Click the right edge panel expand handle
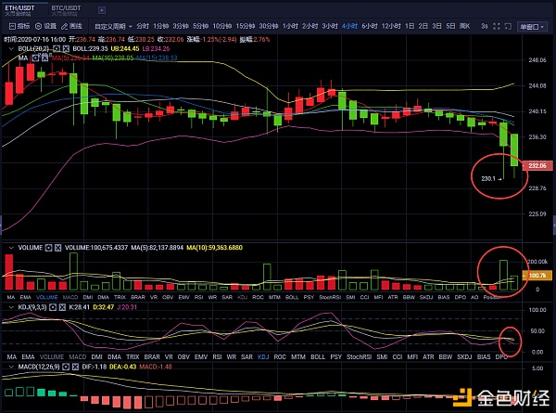556x413 pixels. (554, 226)
